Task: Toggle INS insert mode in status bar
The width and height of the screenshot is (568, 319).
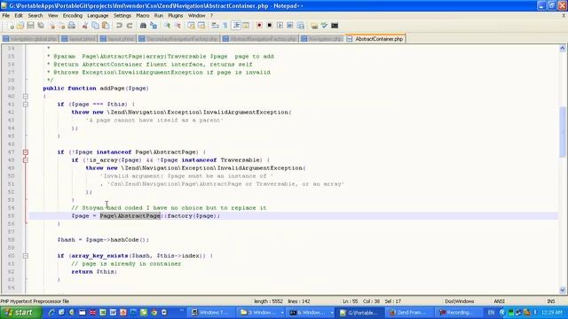Action: (x=550, y=301)
